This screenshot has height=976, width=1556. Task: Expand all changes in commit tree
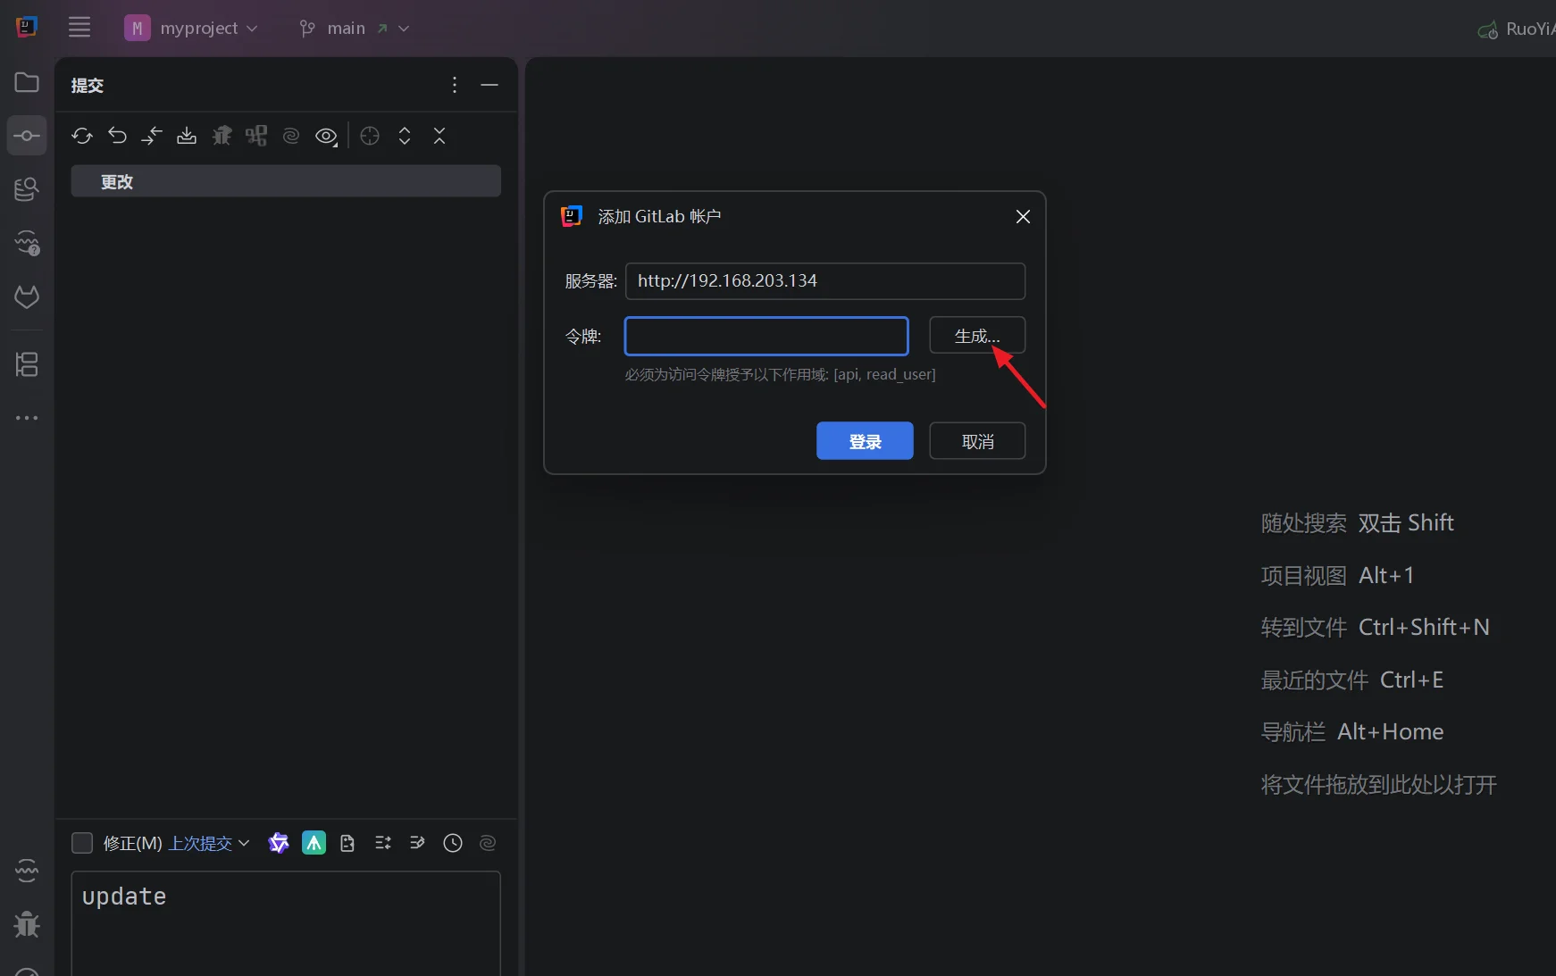coord(405,136)
